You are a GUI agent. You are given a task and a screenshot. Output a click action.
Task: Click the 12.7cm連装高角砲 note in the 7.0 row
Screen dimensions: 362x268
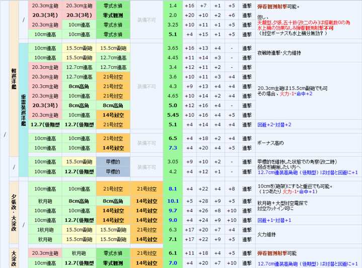[x=308, y=263]
